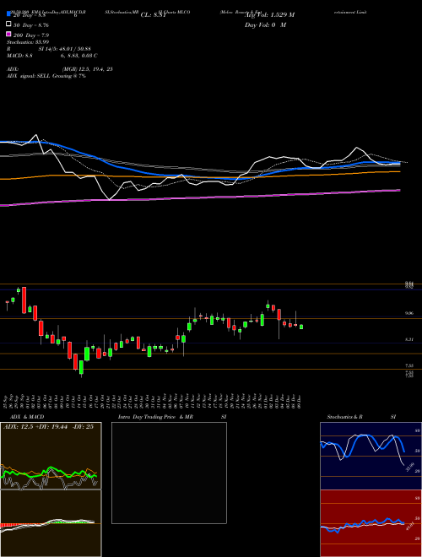Click the 'Avg Vol: 1.529 M' text
Screen dimensions: 422x557
[x=270, y=15]
